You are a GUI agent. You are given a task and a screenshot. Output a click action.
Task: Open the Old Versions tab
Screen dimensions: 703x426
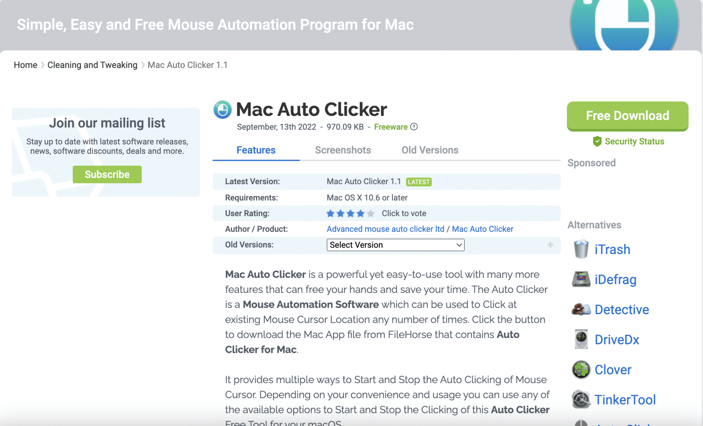(430, 150)
